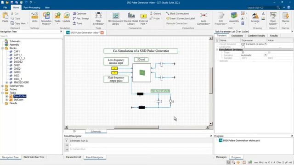
Task: Switch to Block Selection Tree tab
Action: point(34,157)
